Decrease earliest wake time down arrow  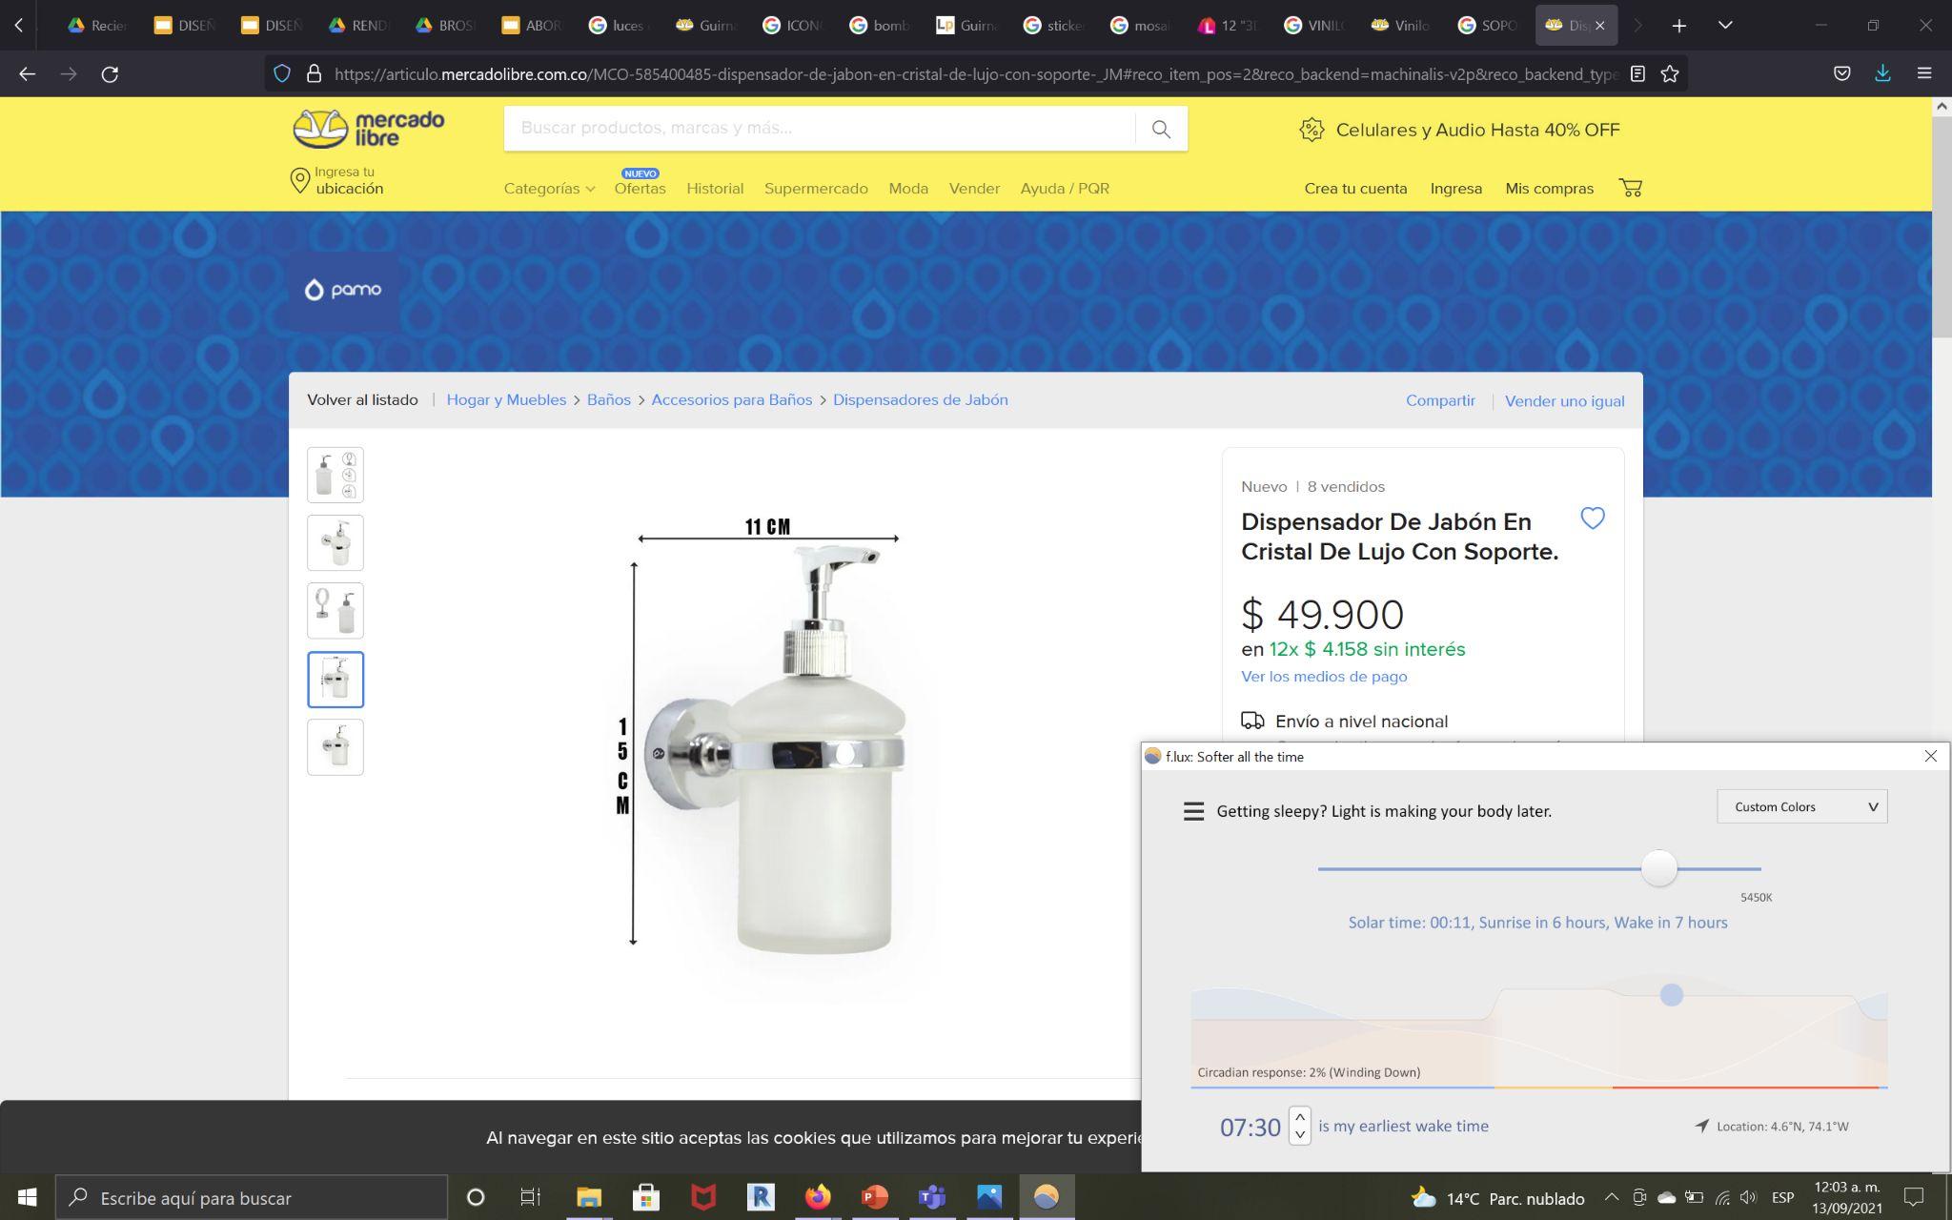(1299, 1135)
